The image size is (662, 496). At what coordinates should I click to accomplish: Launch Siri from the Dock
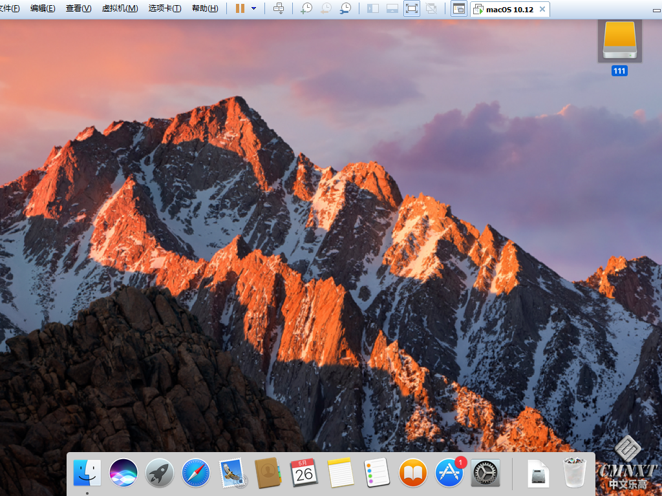point(123,473)
